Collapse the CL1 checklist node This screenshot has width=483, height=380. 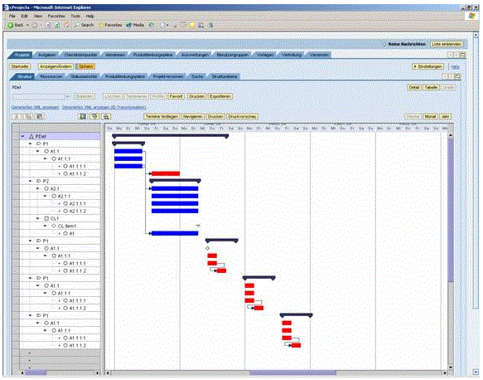pos(37,218)
